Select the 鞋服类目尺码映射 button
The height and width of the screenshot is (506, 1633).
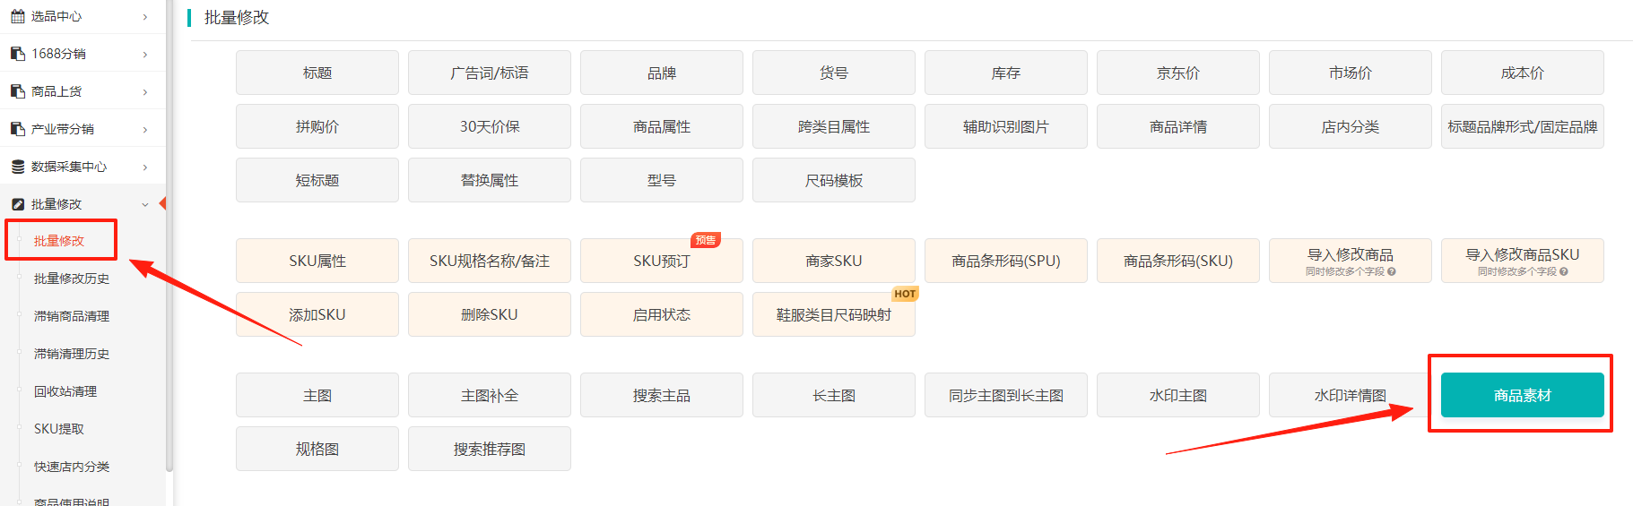pyautogui.click(x=834, y=314)
